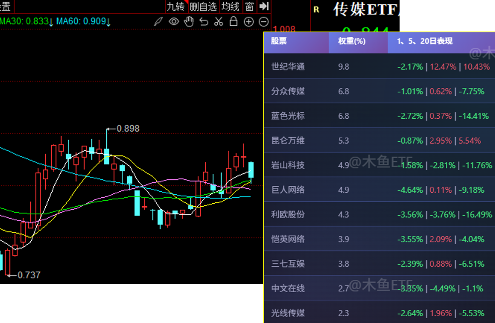Viewport: 495px width, 323px height.
Task: Select the 恺英网络 stock row
Action: [x=379, y=239]
